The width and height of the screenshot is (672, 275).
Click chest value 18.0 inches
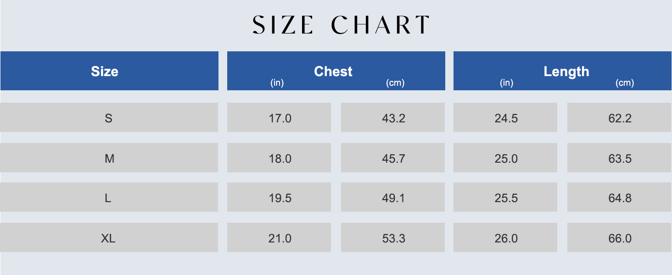pyautogui.click(x=279, y=158)
